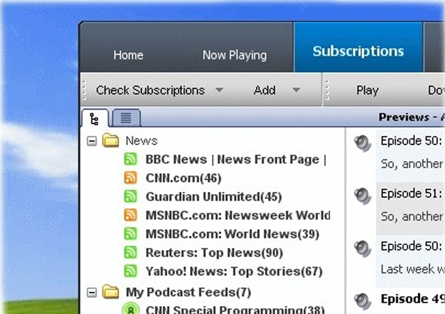Click speaker icon beside Episode 51
The height and width of the screenshot is (314, 445).
(x=363, y=196)
